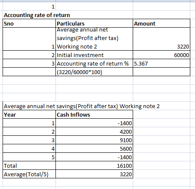The image size is (195, 189).
Task: Select the average value 3220 in the bottom row
Action: (x=94, y=174)
